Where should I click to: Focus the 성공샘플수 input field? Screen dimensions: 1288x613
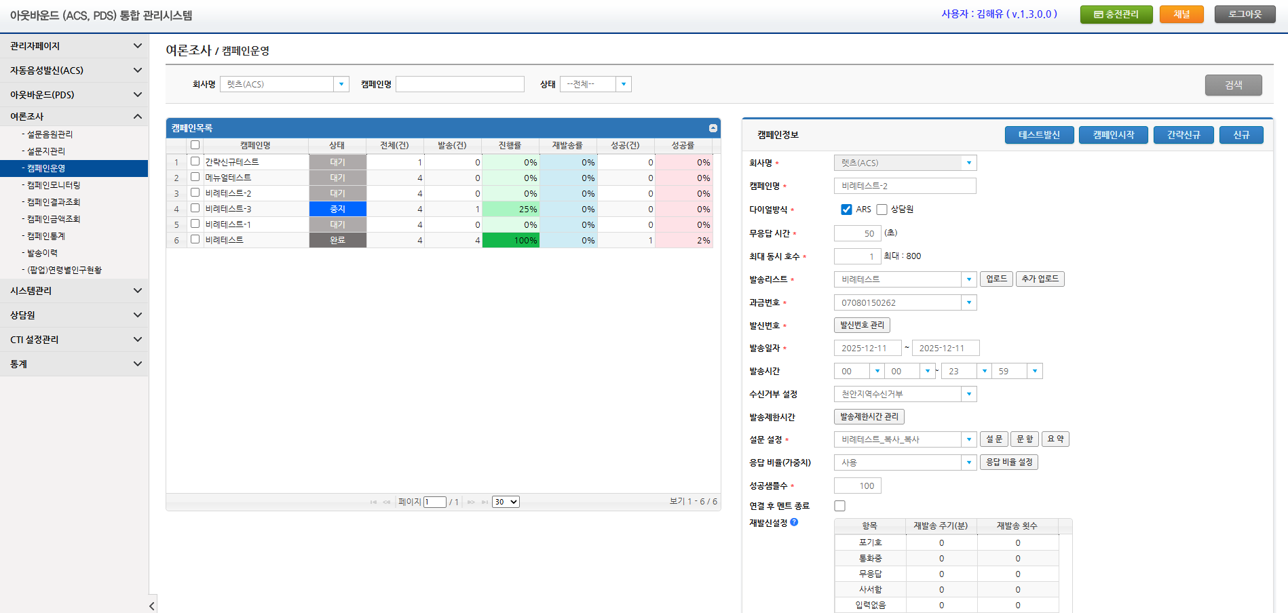click(858, 486)
